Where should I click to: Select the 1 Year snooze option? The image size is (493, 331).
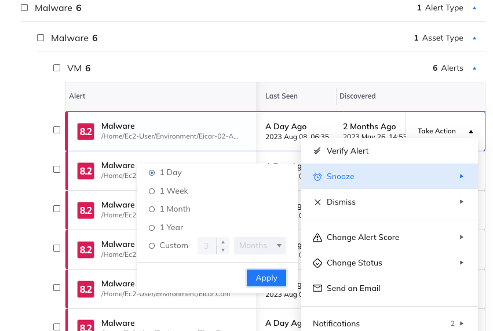point(152,228)
